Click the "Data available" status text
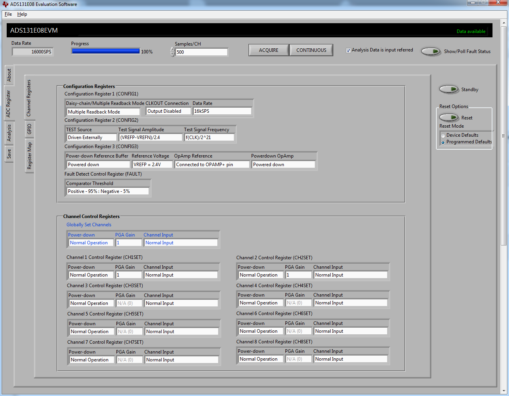This screenshot has height=396, width=509. click(471, 31)
